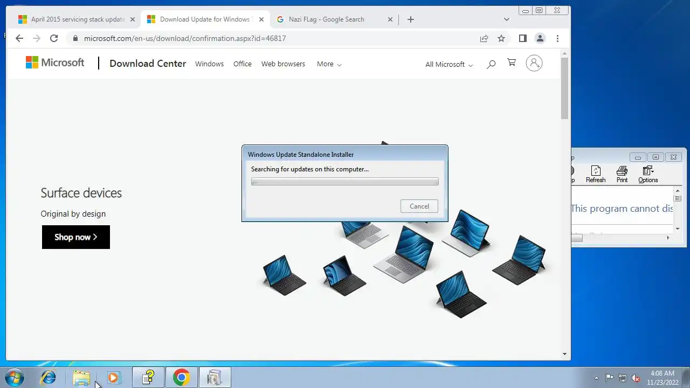Open Chrome side panel icon

[x=522, y=38]
